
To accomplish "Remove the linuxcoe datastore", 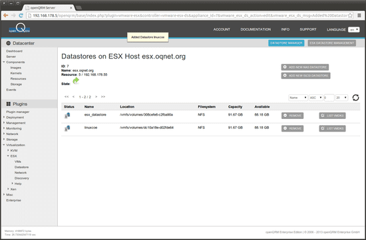I will click(292, 128).
